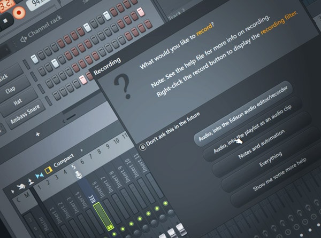This screenshot has height=238, width=321.
Task: Toggle the Ambass Snare channel select indicator
Action: tap(49, 101)
